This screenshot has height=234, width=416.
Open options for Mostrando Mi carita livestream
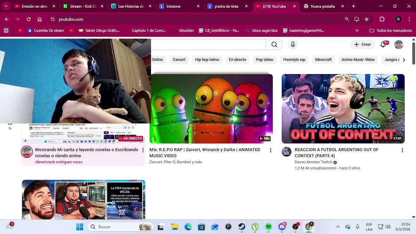pyautogui.click(x=143, y=150)
